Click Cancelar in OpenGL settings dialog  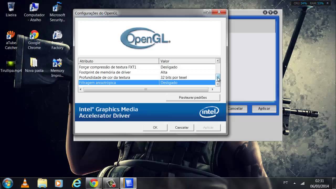(182, 128)
